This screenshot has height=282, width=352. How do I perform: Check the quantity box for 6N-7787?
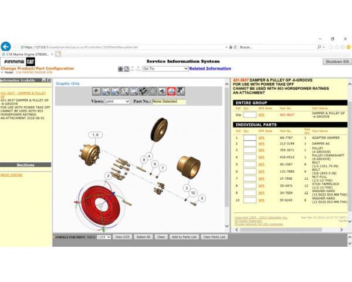[249, 137]
